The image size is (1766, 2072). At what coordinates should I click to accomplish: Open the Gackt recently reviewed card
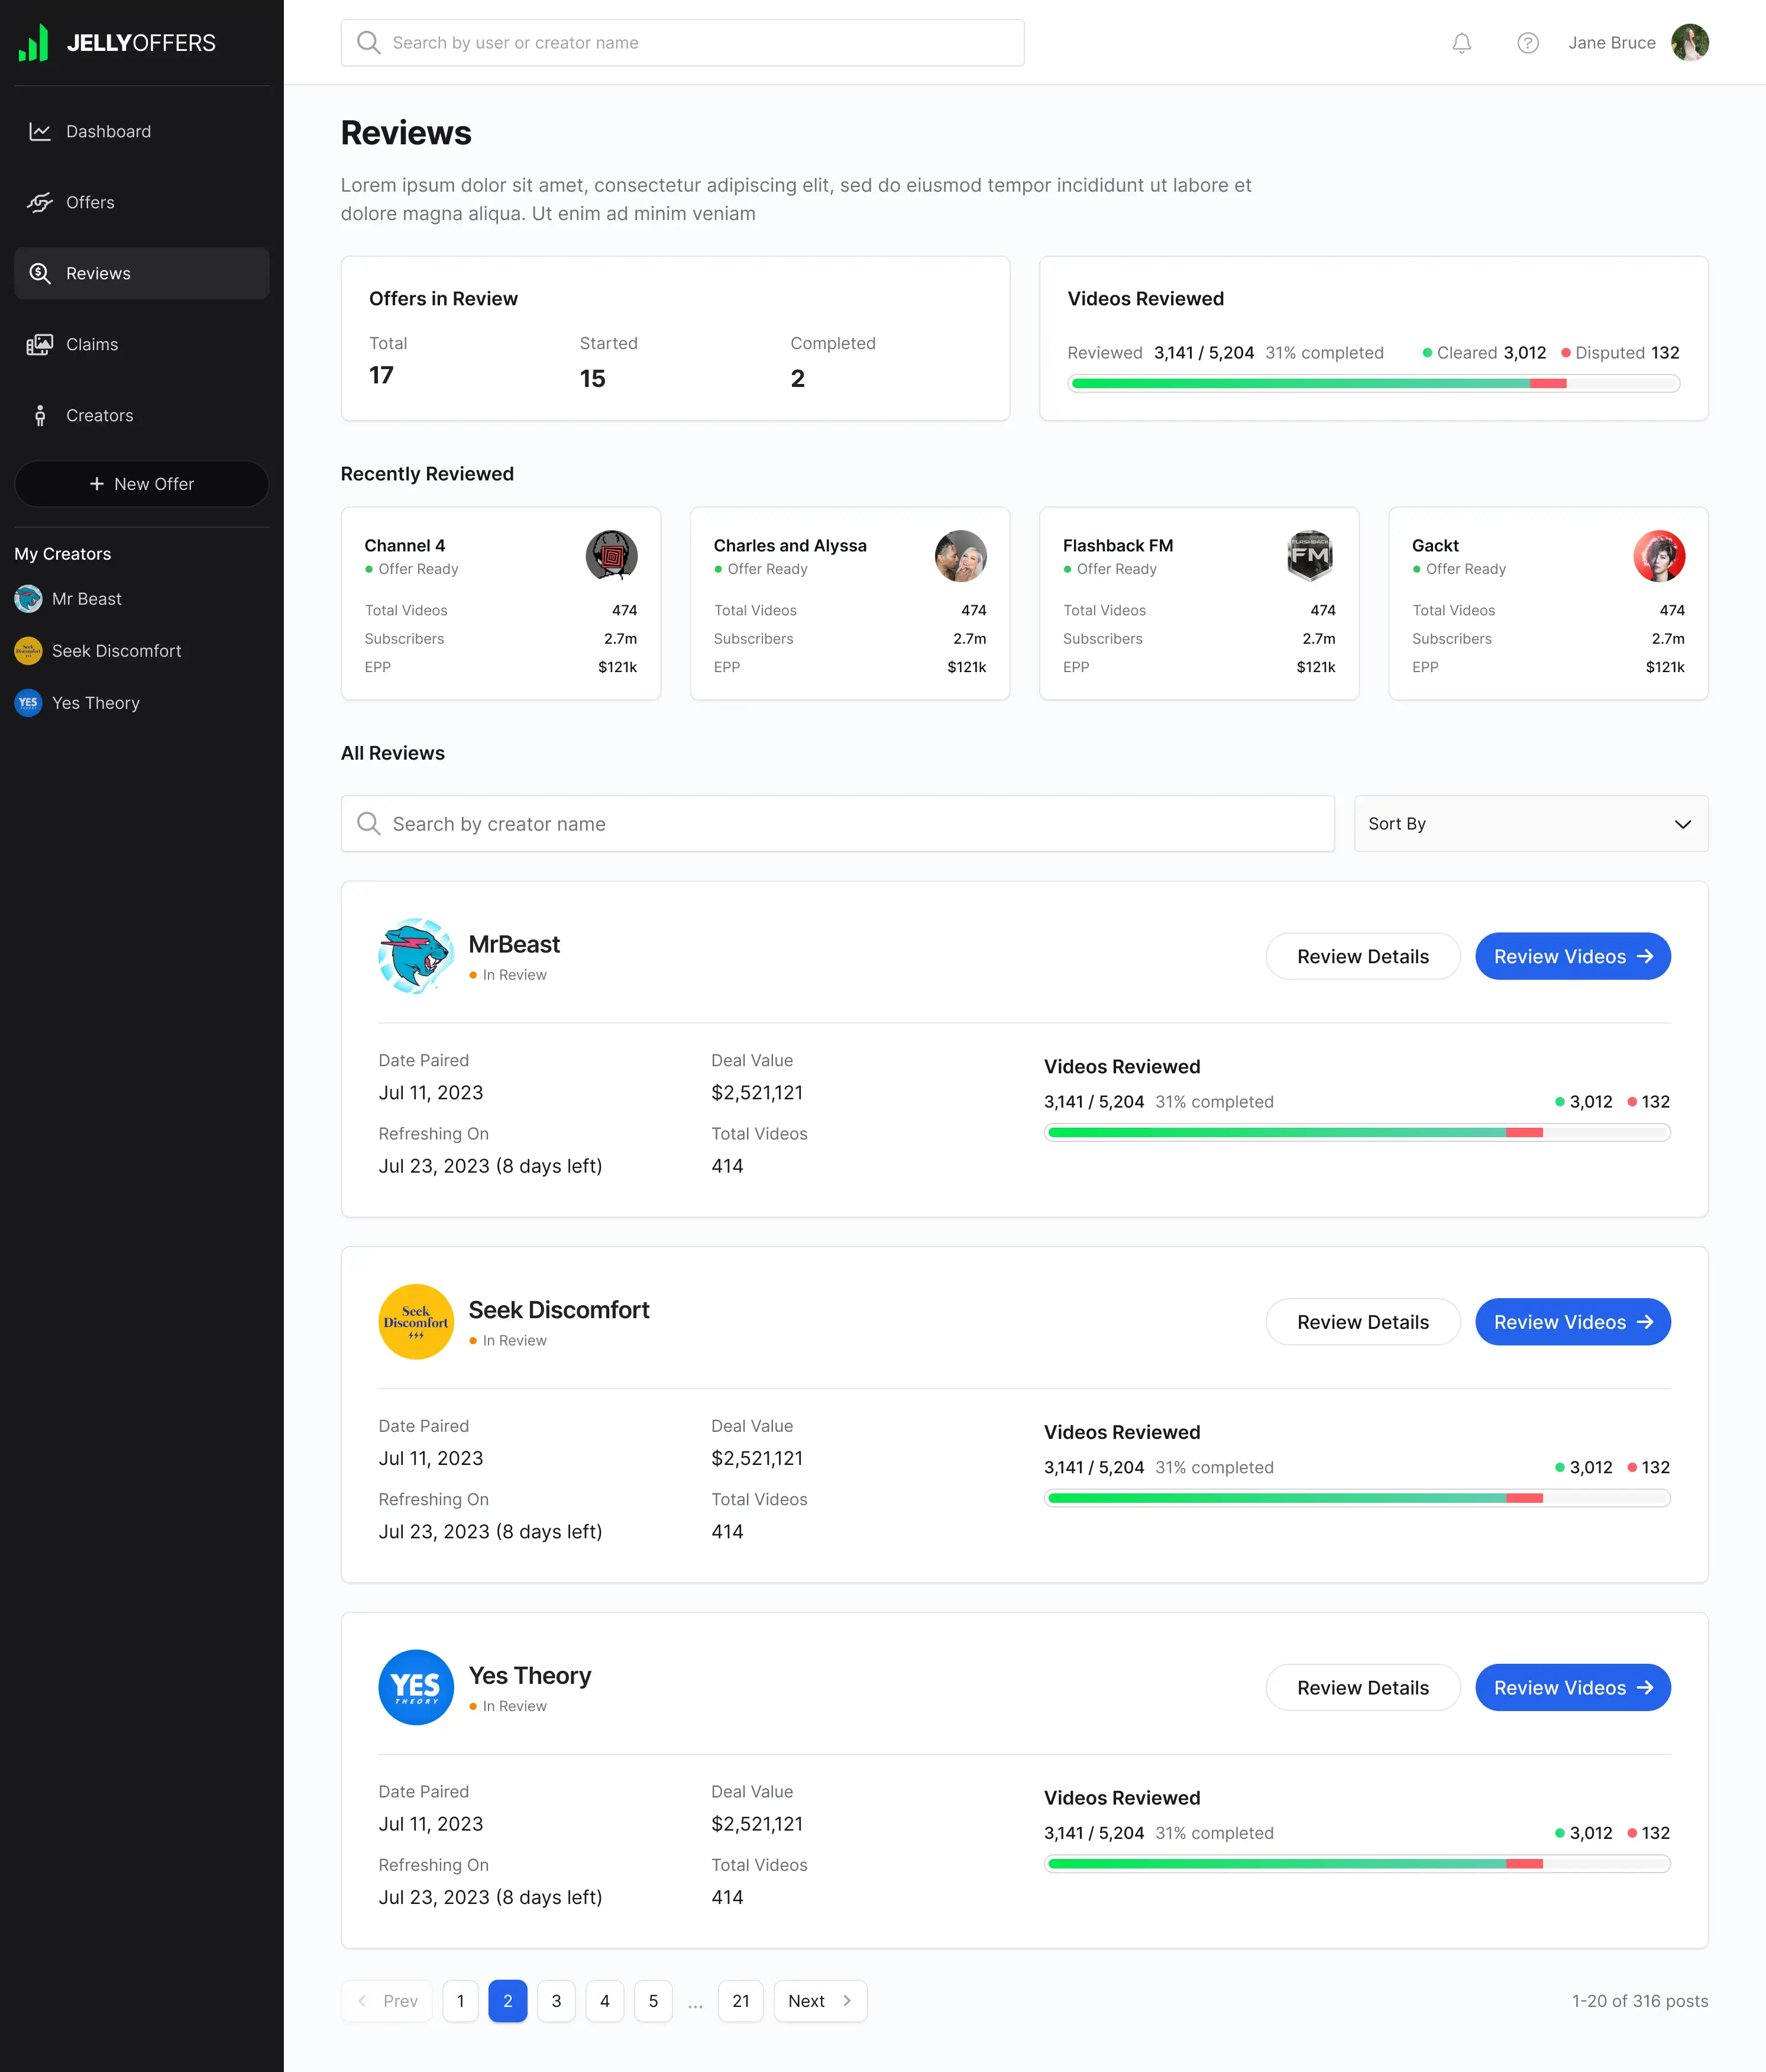tap(1548, 604)
